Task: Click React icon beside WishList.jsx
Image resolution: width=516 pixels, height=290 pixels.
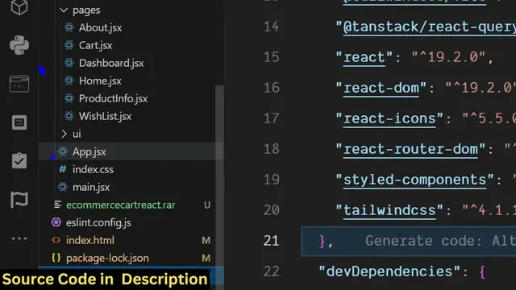Action: (69, 116)
